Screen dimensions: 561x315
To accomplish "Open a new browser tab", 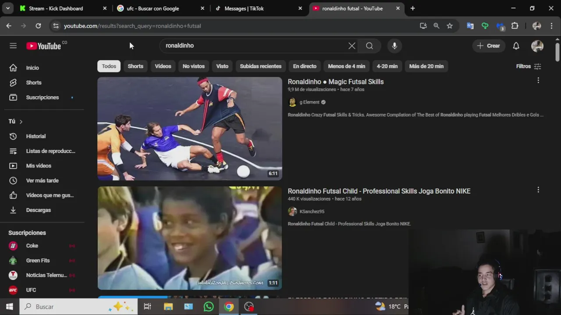I will [412, 8].
